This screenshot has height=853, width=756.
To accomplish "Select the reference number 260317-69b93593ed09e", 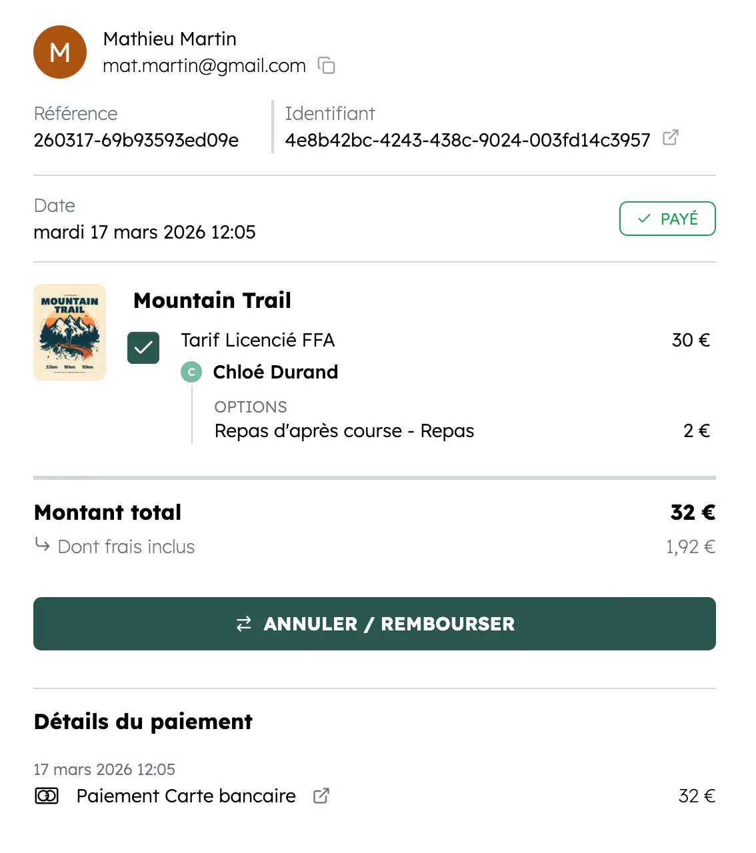I will [x=136, y=140].
